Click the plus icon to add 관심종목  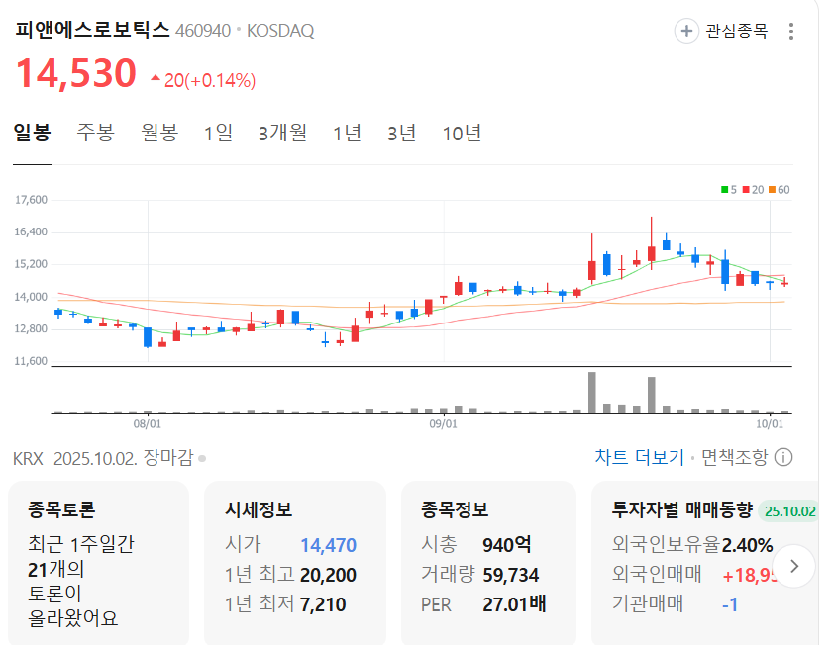pos(686,31)
